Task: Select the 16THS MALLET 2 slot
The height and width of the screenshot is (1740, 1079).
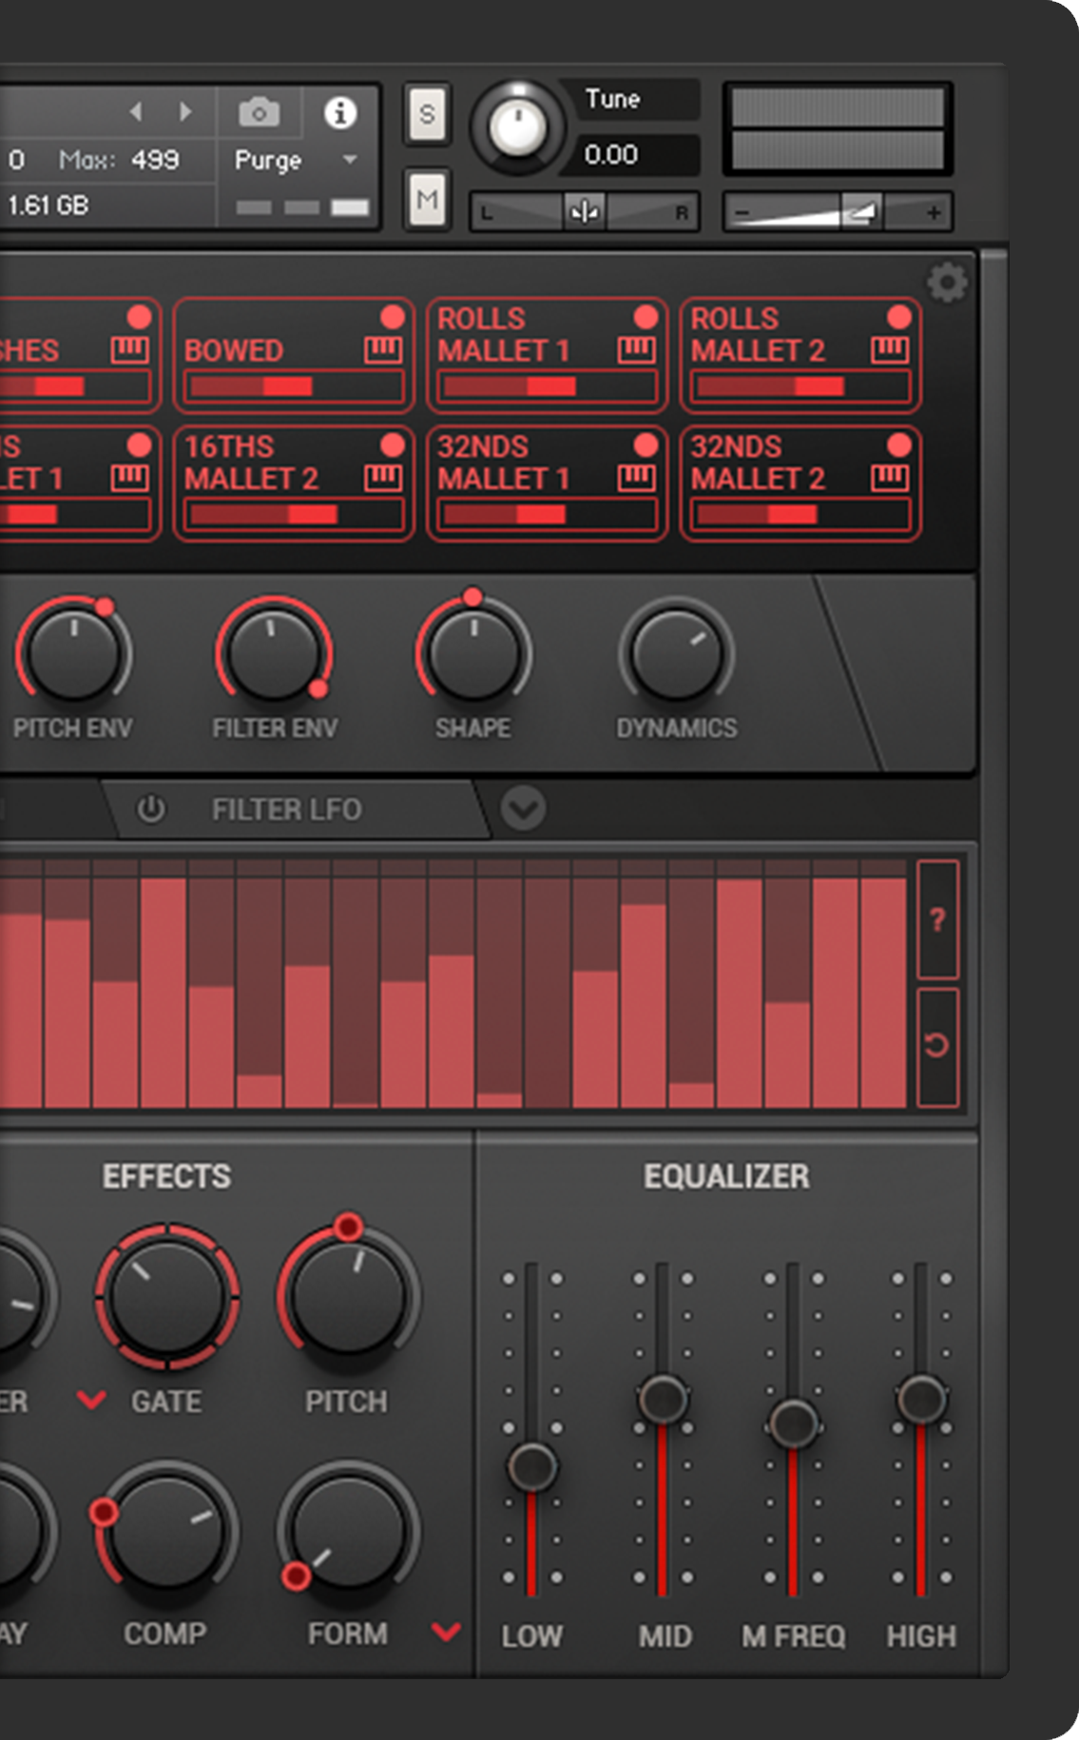Action: coord(294,483)
